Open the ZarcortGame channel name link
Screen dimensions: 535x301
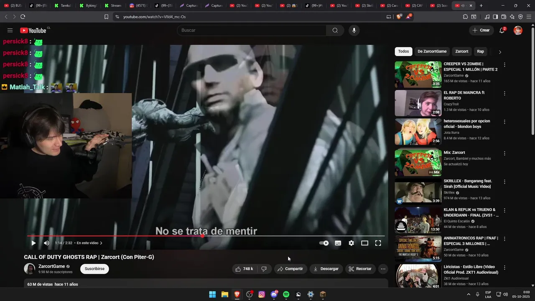pos(51,266)
